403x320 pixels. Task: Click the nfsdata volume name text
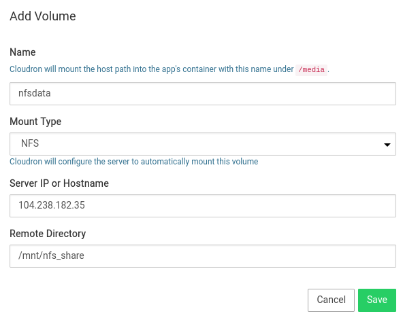35,93
